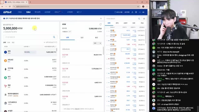
Task: Click the UPbit logo
Action: [x=7, y=12]
